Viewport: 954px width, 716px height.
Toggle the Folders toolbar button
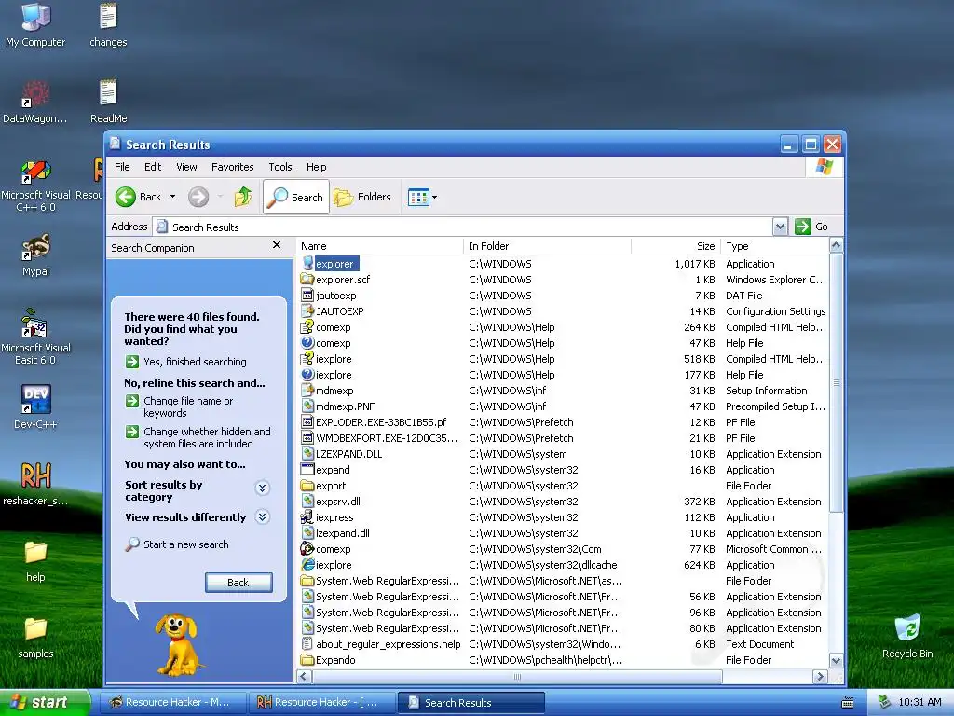[362, 197]
